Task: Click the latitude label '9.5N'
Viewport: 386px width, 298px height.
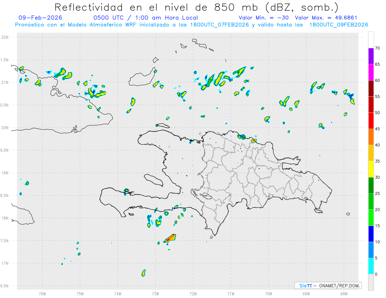Action: coord(5,150)
